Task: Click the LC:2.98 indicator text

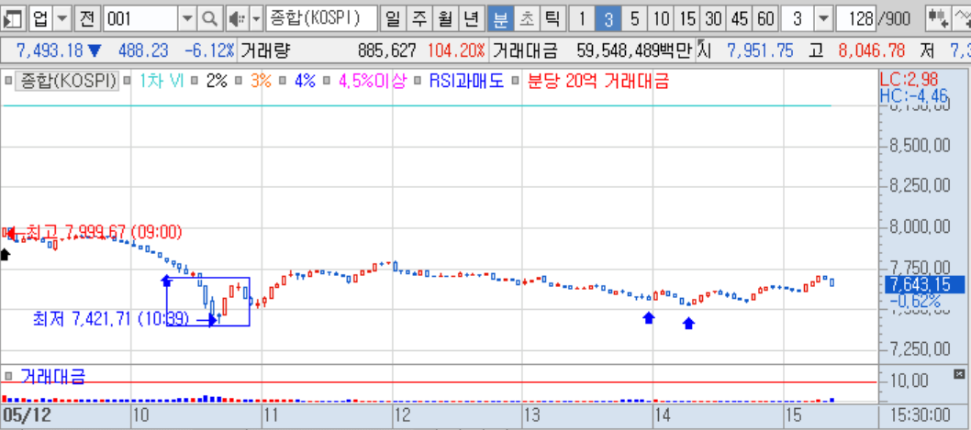Action: pyautogui.click(x=910, y=79)
